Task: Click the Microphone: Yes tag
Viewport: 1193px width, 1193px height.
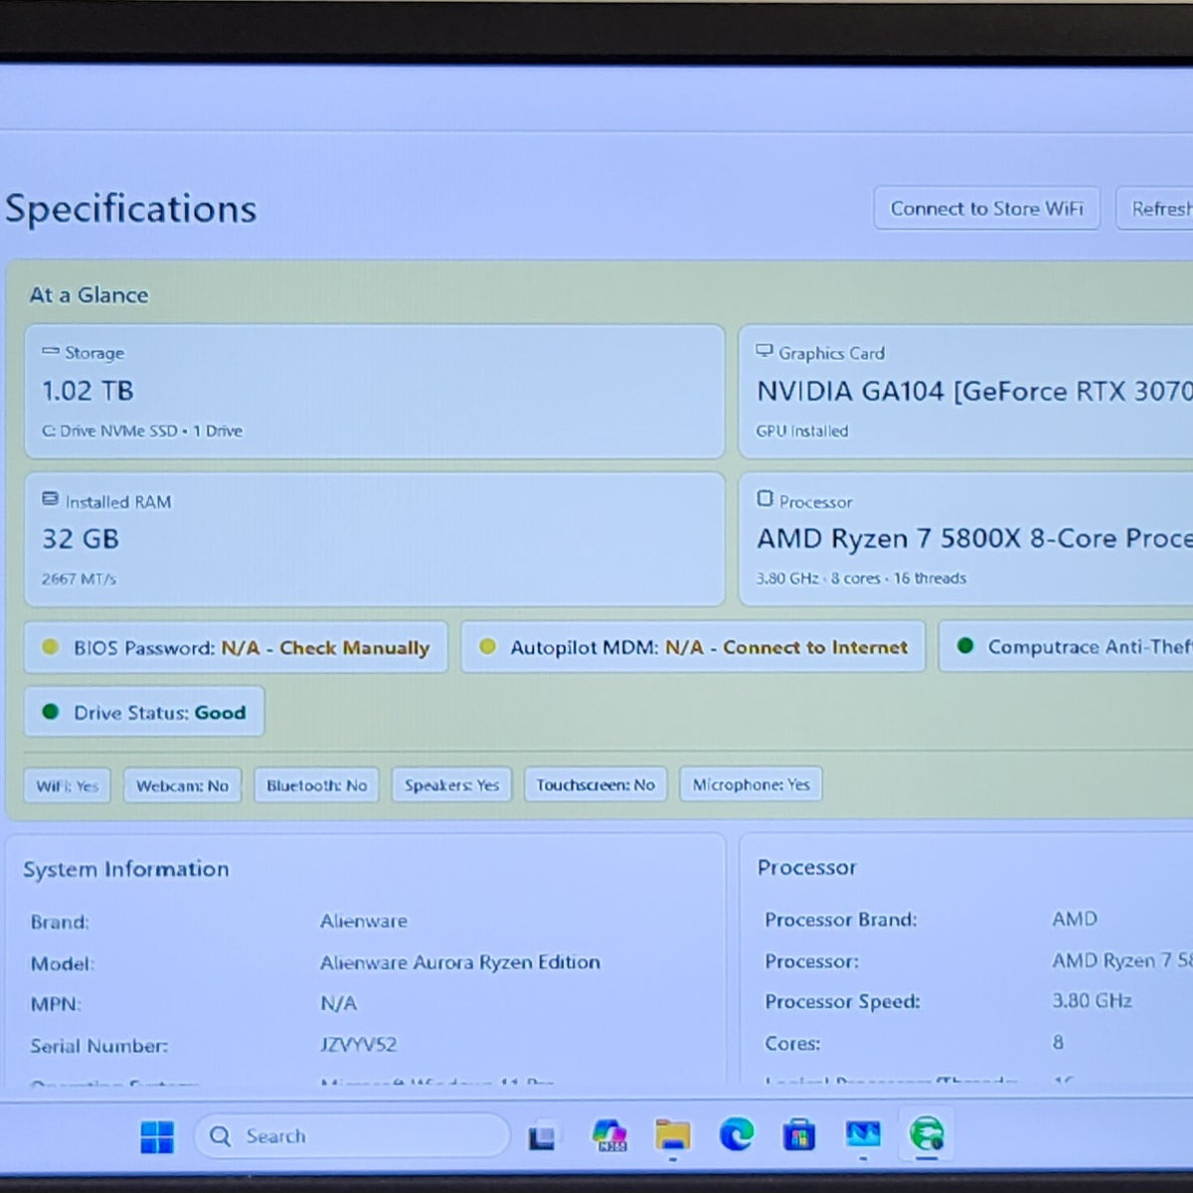Action: [x=751, y=785]
